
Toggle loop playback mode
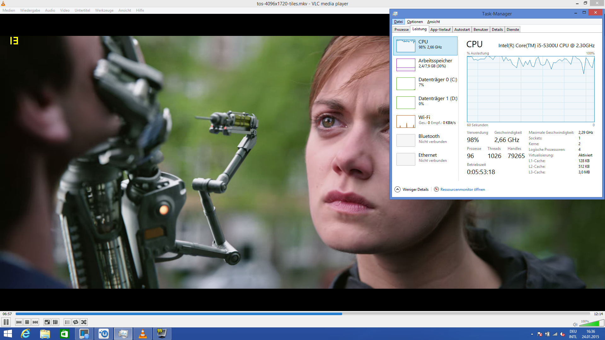click(76, 322)
